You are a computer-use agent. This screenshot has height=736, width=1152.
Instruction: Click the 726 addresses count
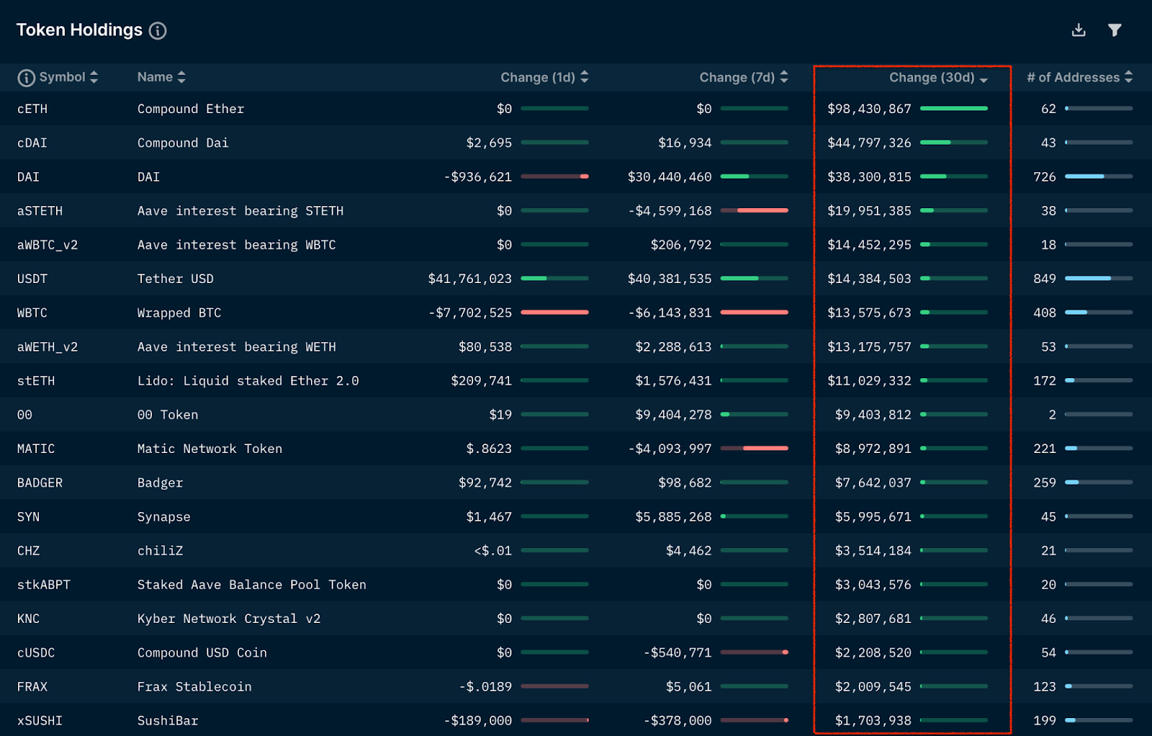[1045, 177]
